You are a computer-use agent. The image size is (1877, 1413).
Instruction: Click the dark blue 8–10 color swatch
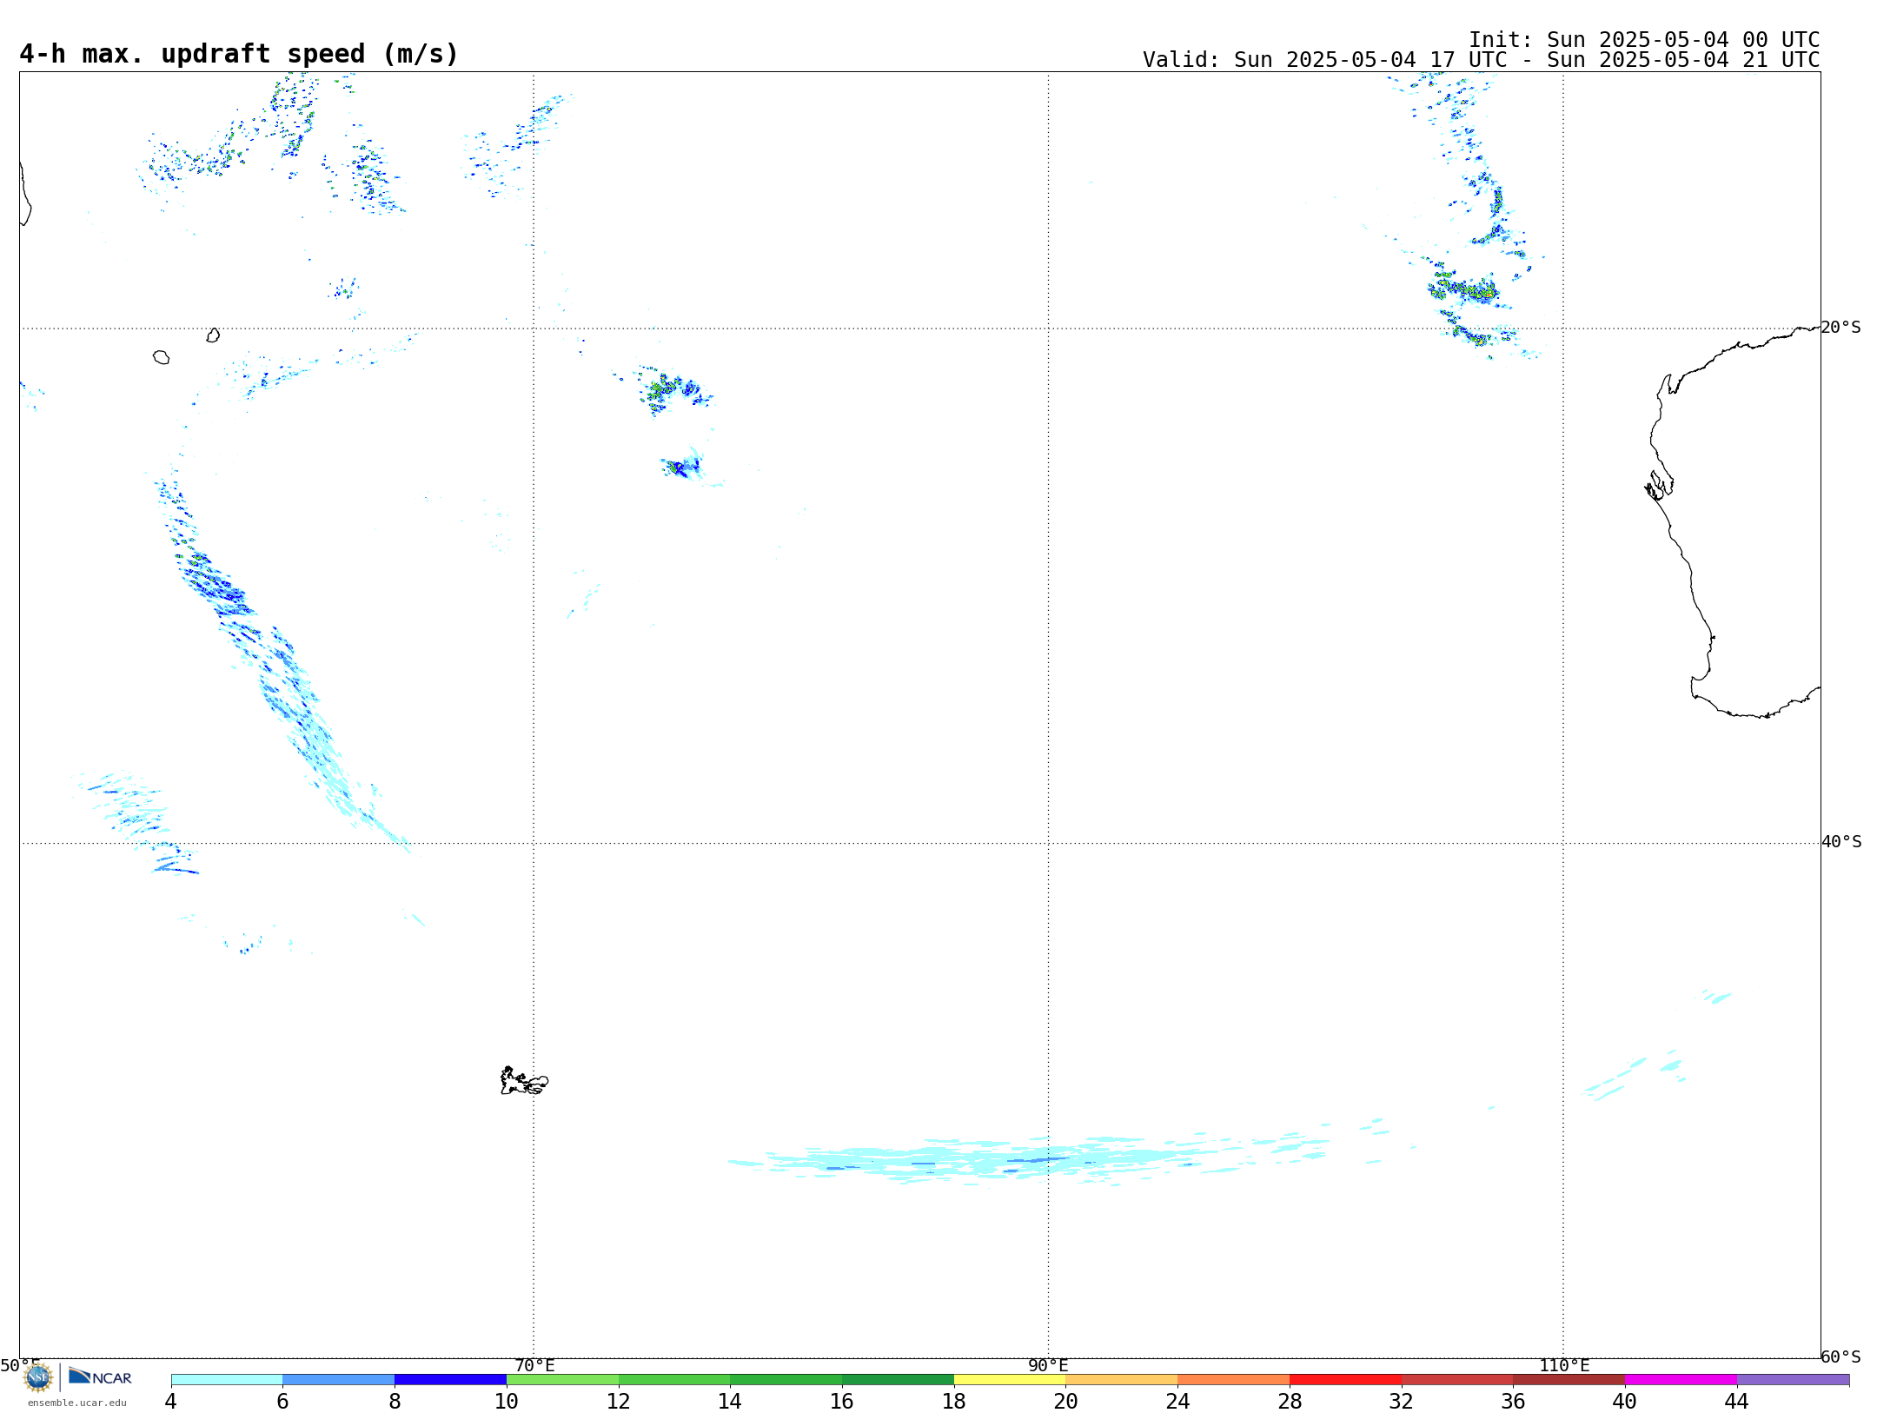click(450, 1379)
